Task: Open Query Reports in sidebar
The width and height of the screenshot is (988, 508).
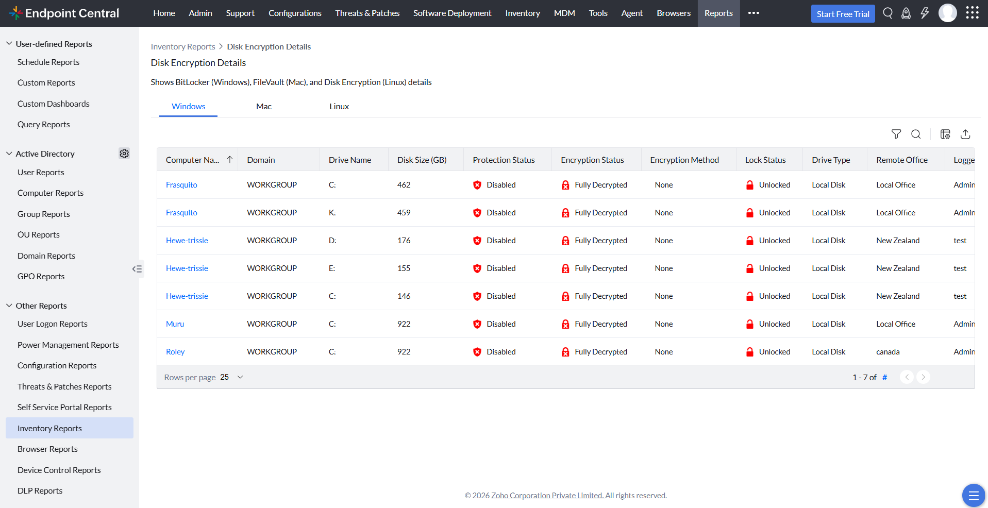Action: click(44, 124)
